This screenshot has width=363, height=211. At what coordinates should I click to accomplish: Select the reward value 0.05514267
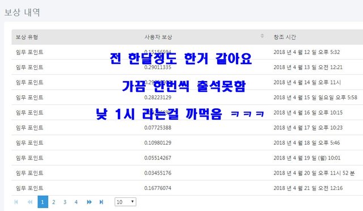click(x=158, y=158)
